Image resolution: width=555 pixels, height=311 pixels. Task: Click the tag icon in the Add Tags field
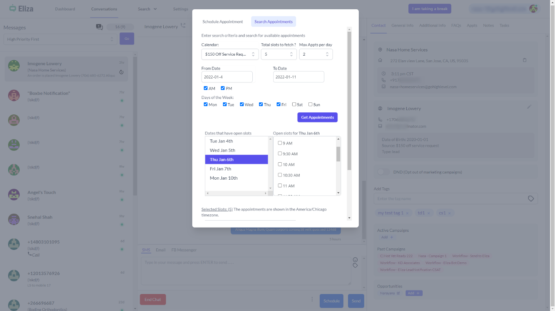pos(531,199)
